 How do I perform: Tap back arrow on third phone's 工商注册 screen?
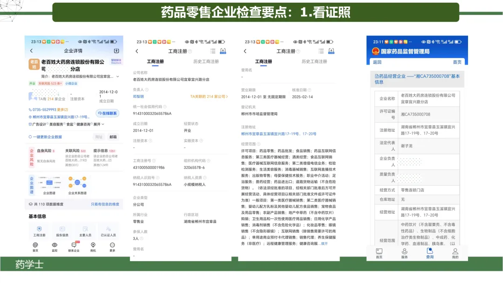pos(245,51)
